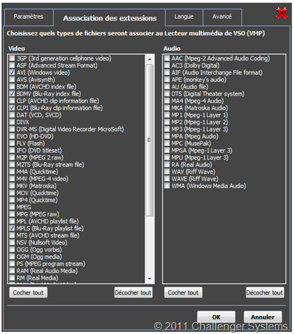The width and height of the screenshot is (294, 334).
Task: Select the PS (MPEG program stream) text
Action: (51, 264)
